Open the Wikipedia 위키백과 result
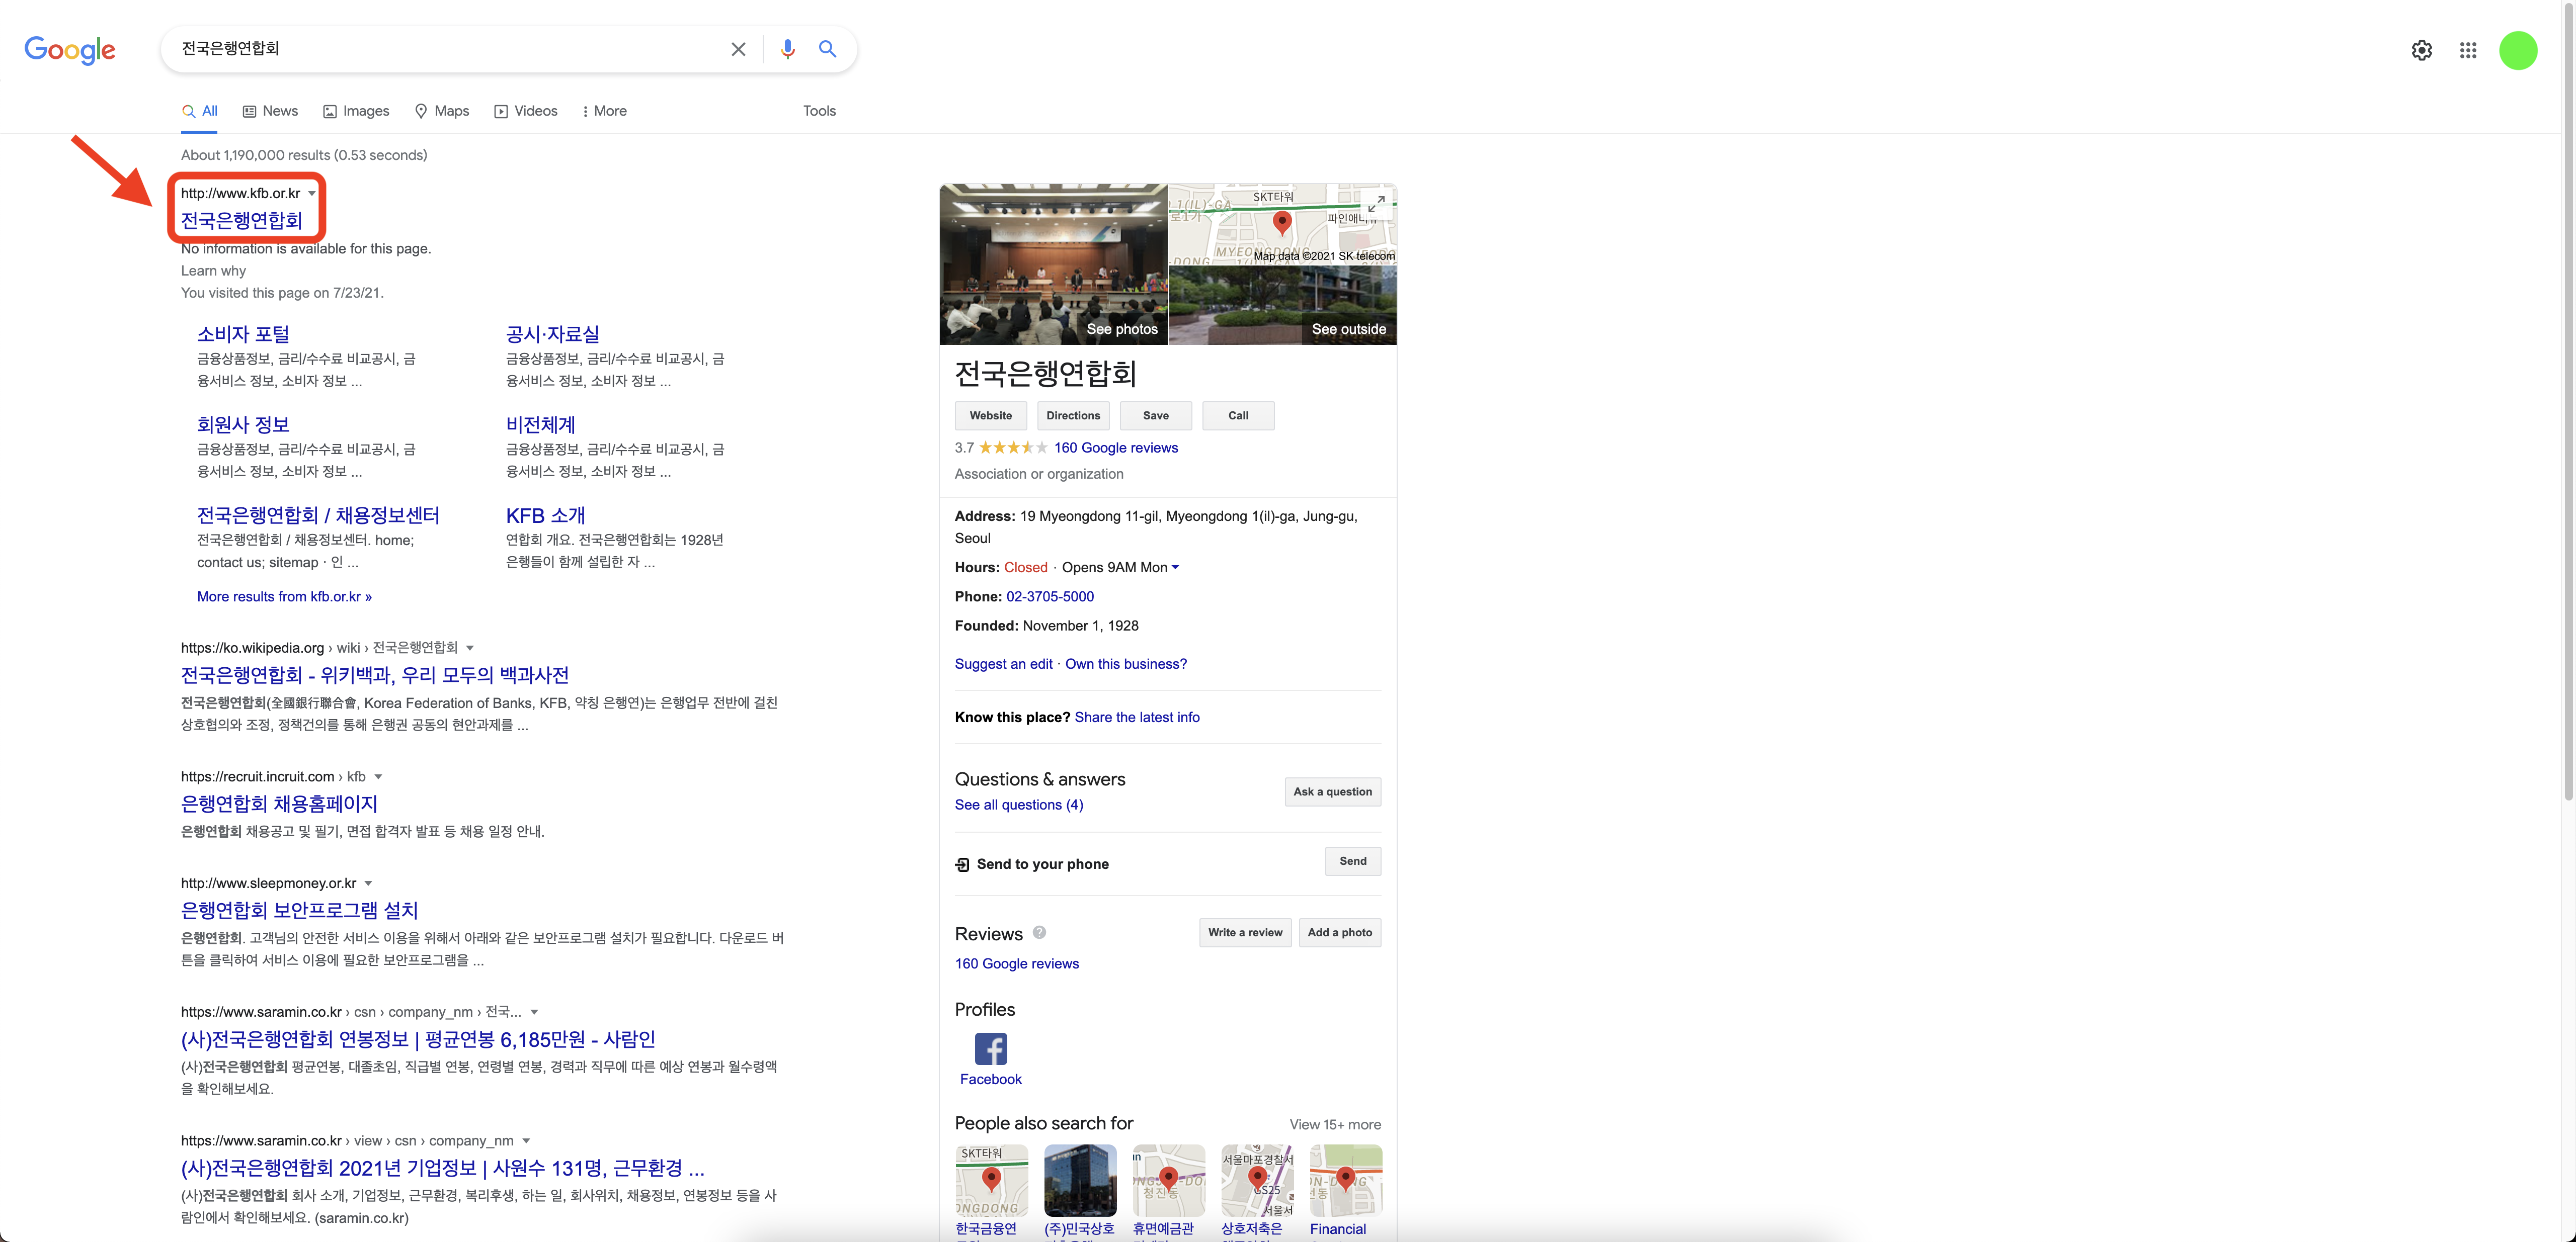This screenshot has height=1242, width=2576. (375, 675)
